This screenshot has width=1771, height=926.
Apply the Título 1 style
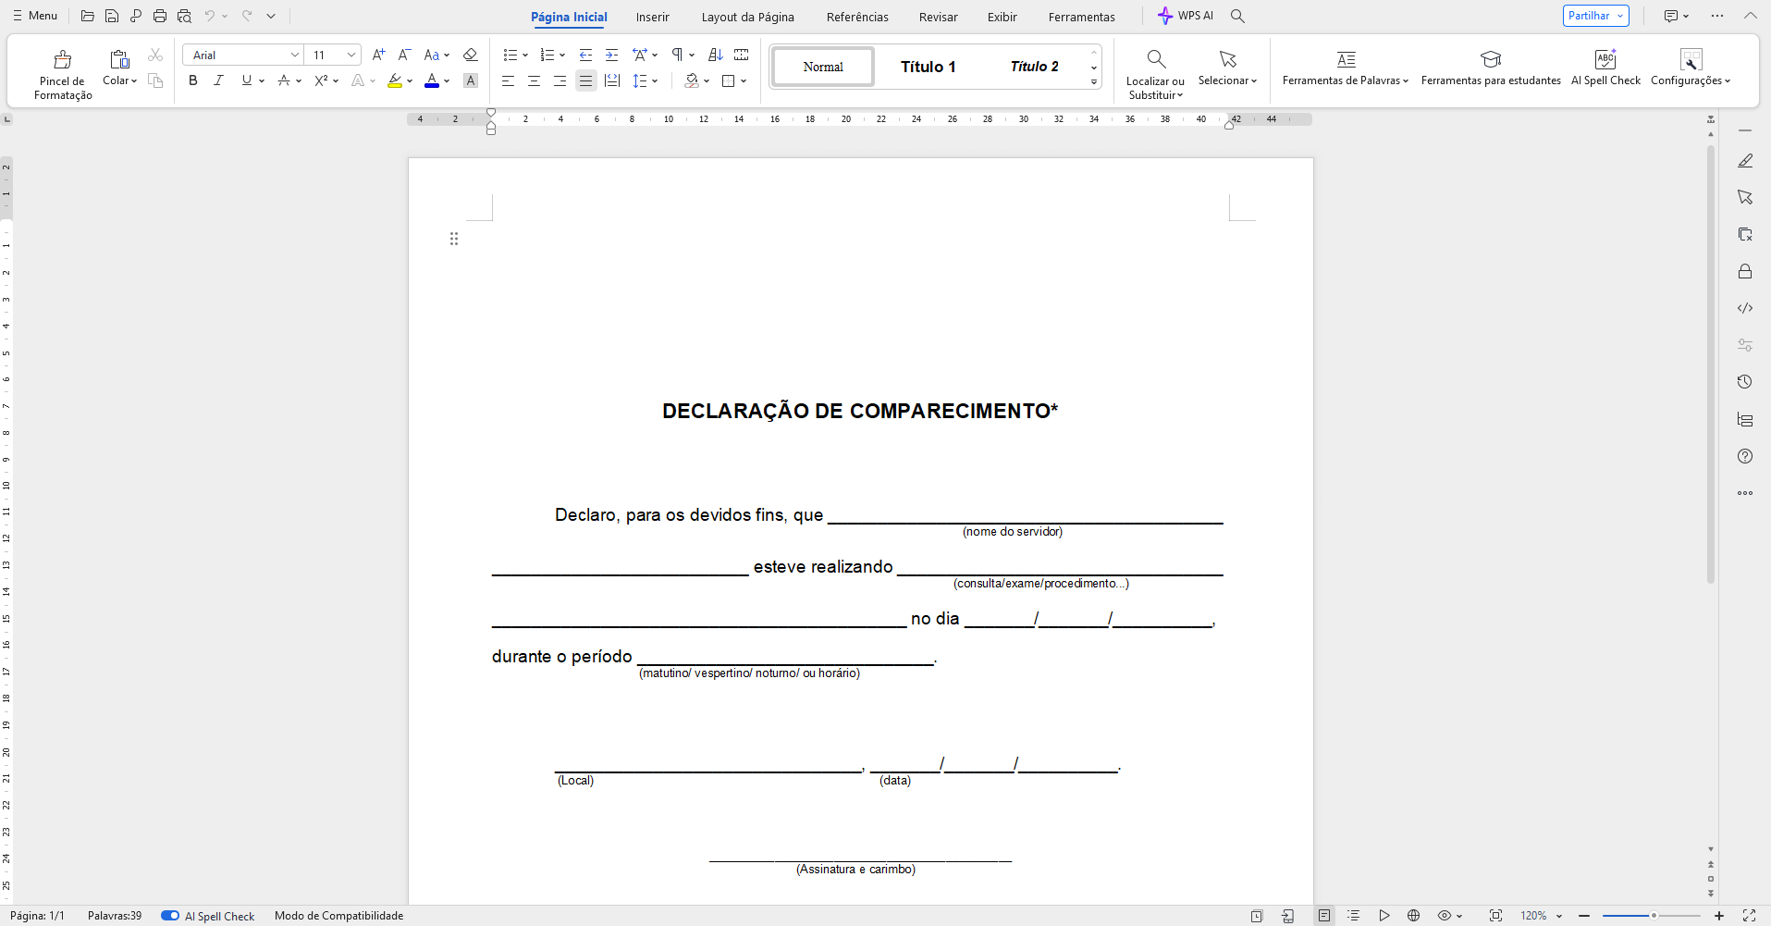(929, 67)
